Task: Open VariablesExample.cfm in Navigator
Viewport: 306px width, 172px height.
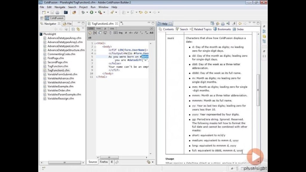Action: pos(60,86)
